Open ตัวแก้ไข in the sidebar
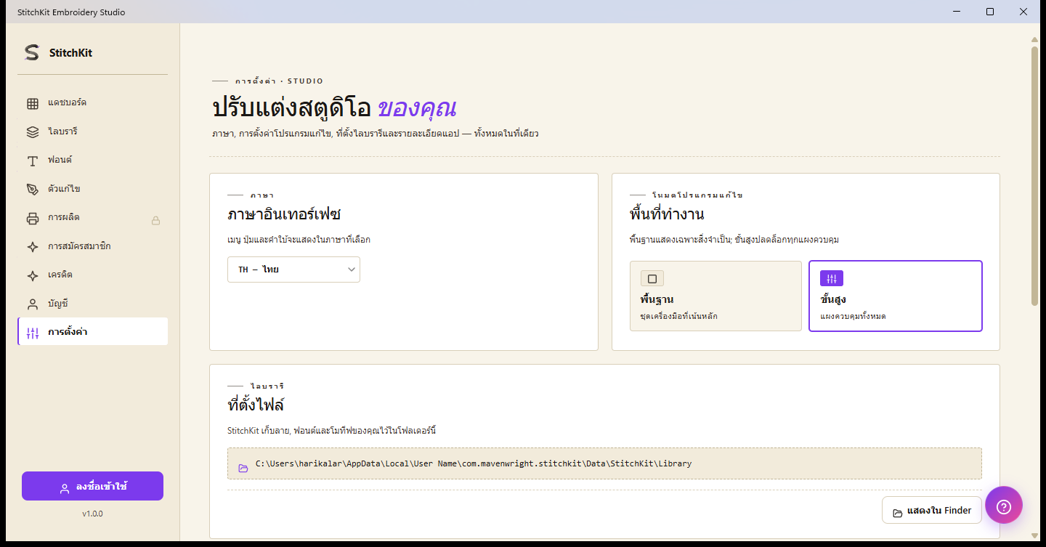 pos(93,189)
